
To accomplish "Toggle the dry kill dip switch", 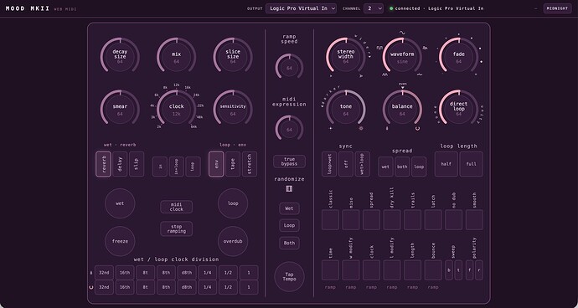I will 392,220.
